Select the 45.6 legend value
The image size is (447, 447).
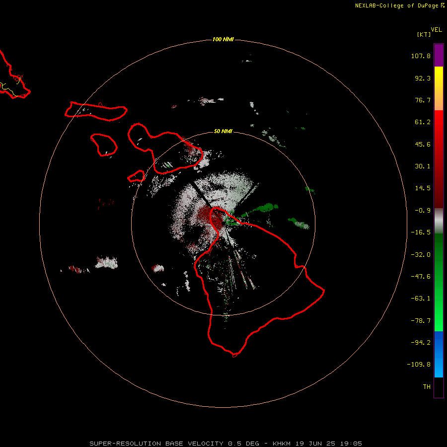pos(423,144)
